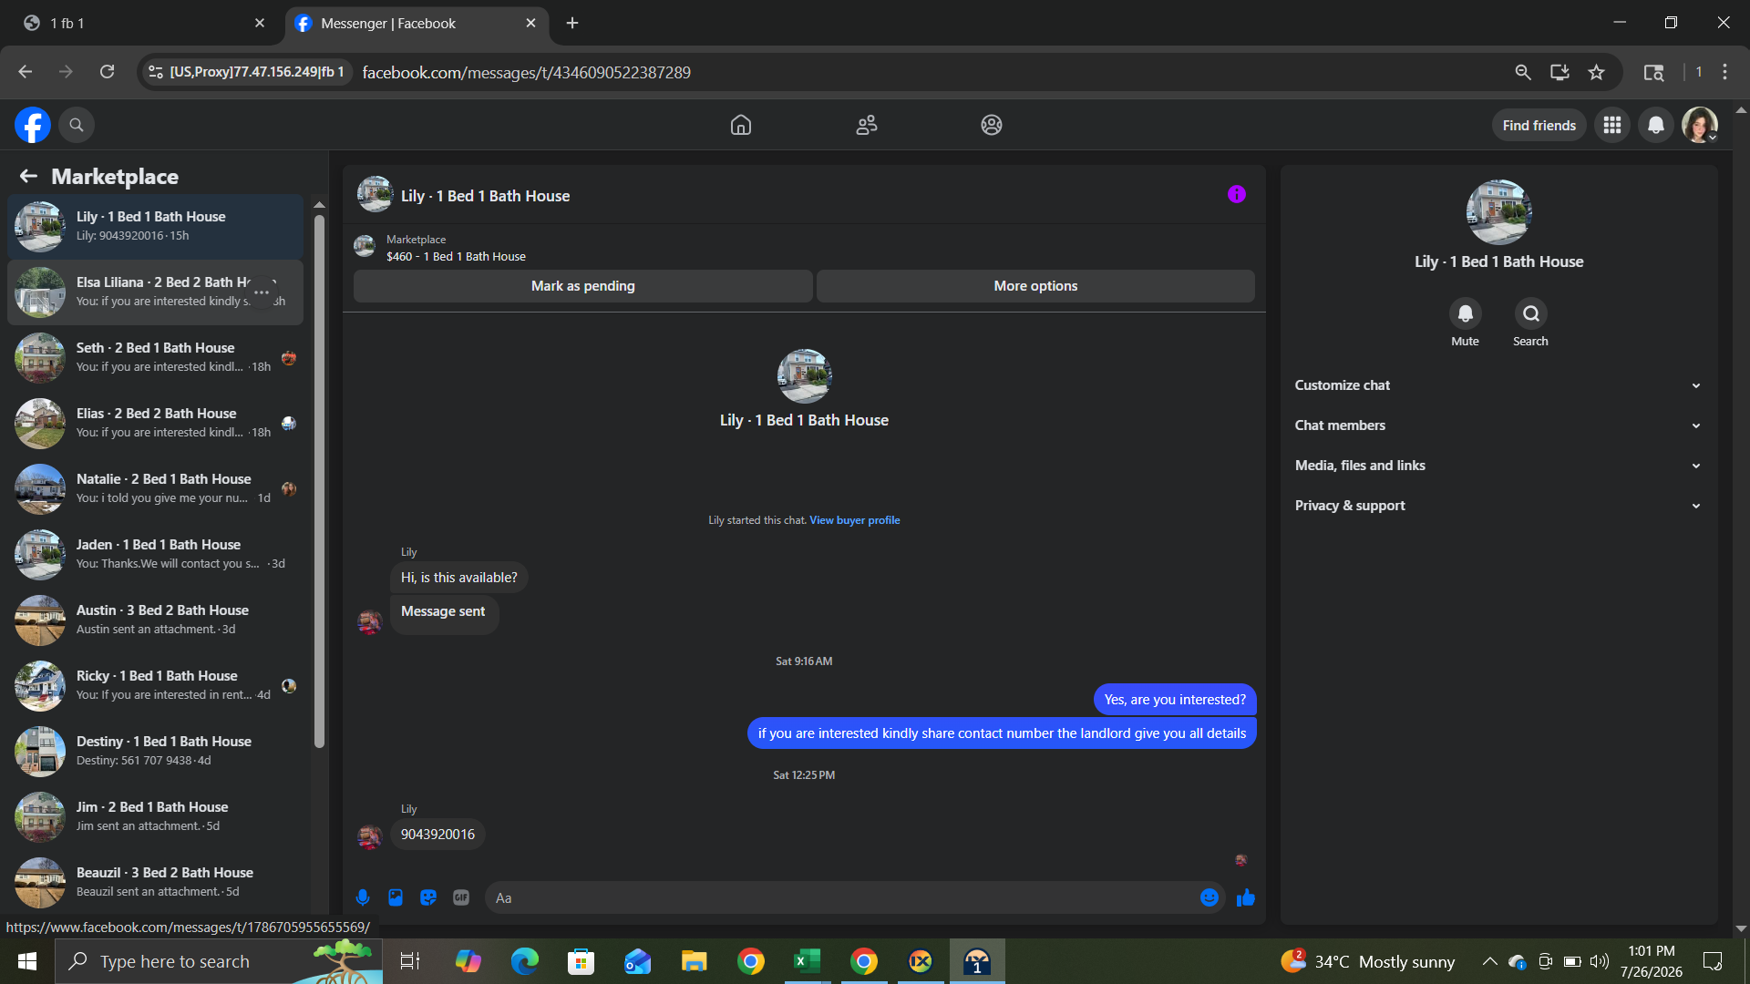Open View buyer profile link
This screenshot has width=1750, height=984.
[x=854, y=520]
